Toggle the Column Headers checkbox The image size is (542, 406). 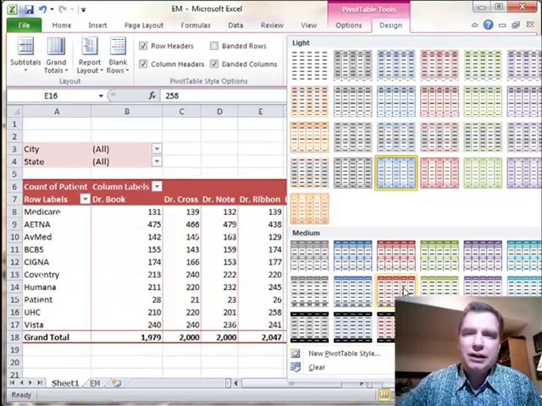[143, 64]
